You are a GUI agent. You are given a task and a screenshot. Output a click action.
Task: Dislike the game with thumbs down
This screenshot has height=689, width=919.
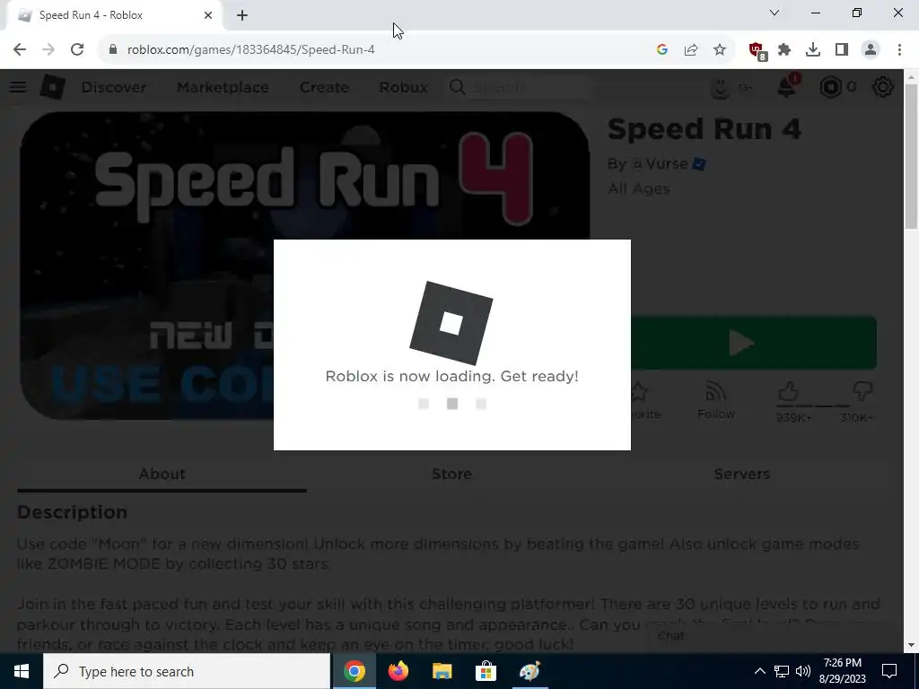(x=862, y=391)
